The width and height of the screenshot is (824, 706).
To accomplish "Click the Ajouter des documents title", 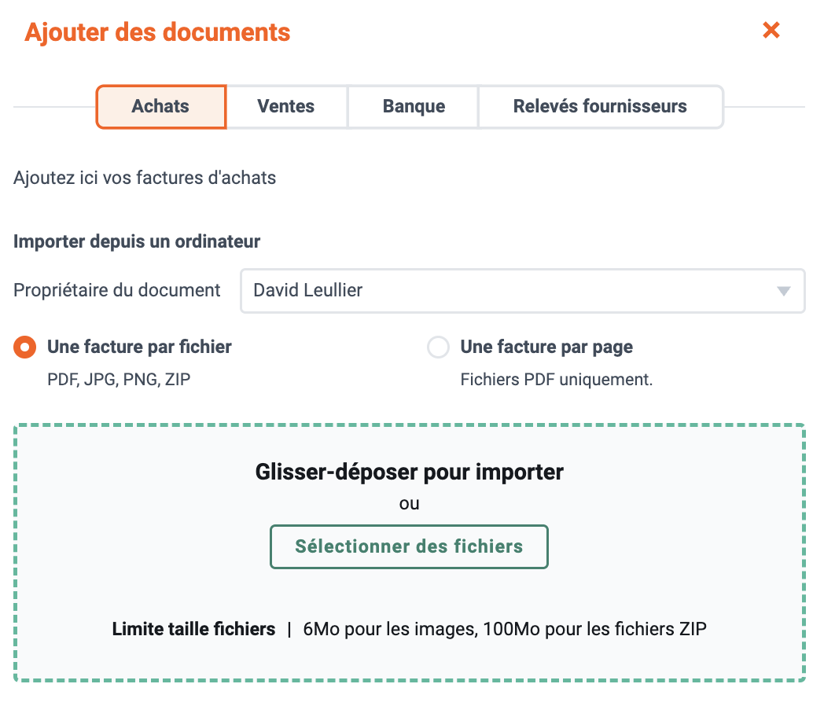I will [x=157, y=32].
